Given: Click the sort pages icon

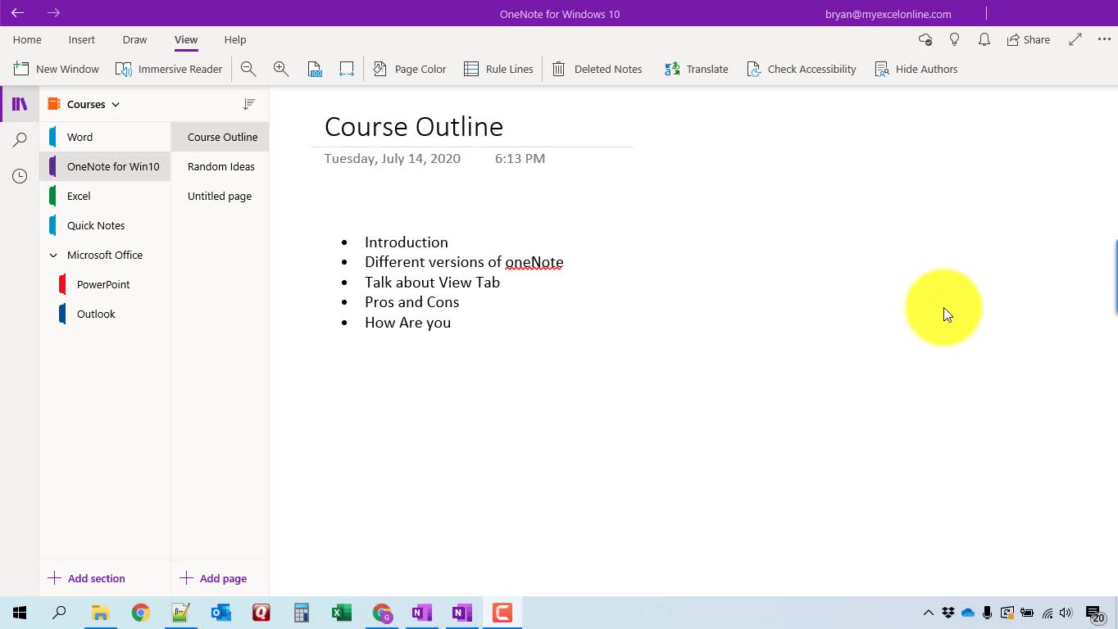Looking at the screenshot, I should pyautogui.click(x=249, y=104).
